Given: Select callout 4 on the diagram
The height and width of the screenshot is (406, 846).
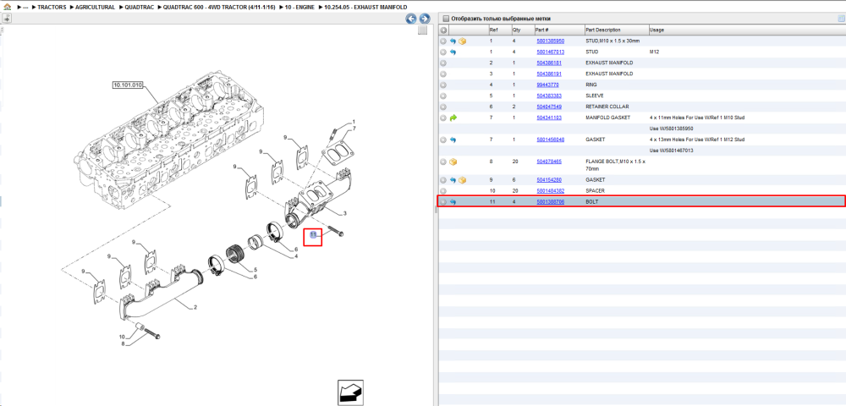Looking at the screenshot, I should (x=295, y=255).
